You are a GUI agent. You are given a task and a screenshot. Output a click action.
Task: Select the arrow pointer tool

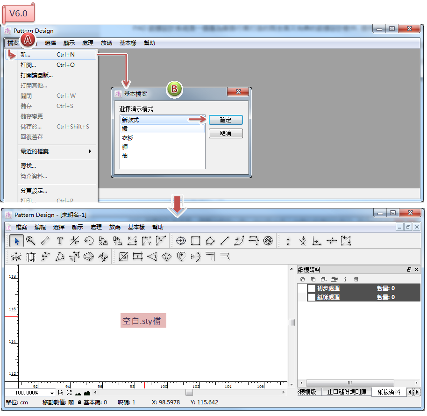coord(17,241)
